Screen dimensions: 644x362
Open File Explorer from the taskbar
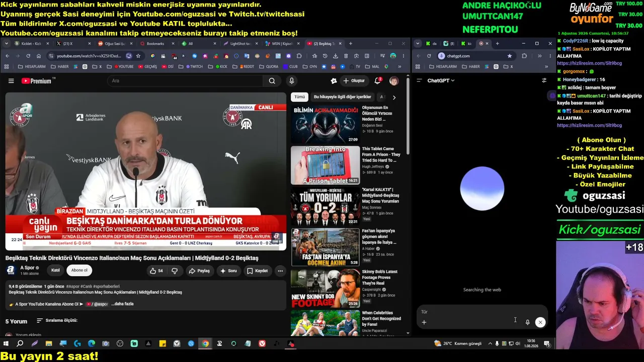pyautogui.click(x=49, y=344)
